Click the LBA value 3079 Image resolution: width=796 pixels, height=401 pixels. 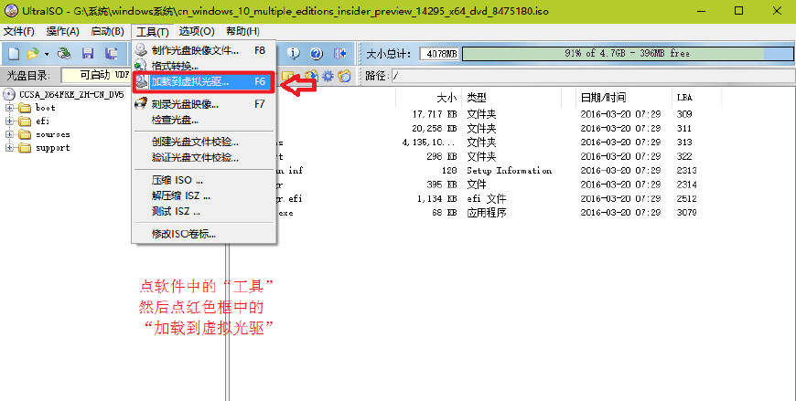(686, 213)
